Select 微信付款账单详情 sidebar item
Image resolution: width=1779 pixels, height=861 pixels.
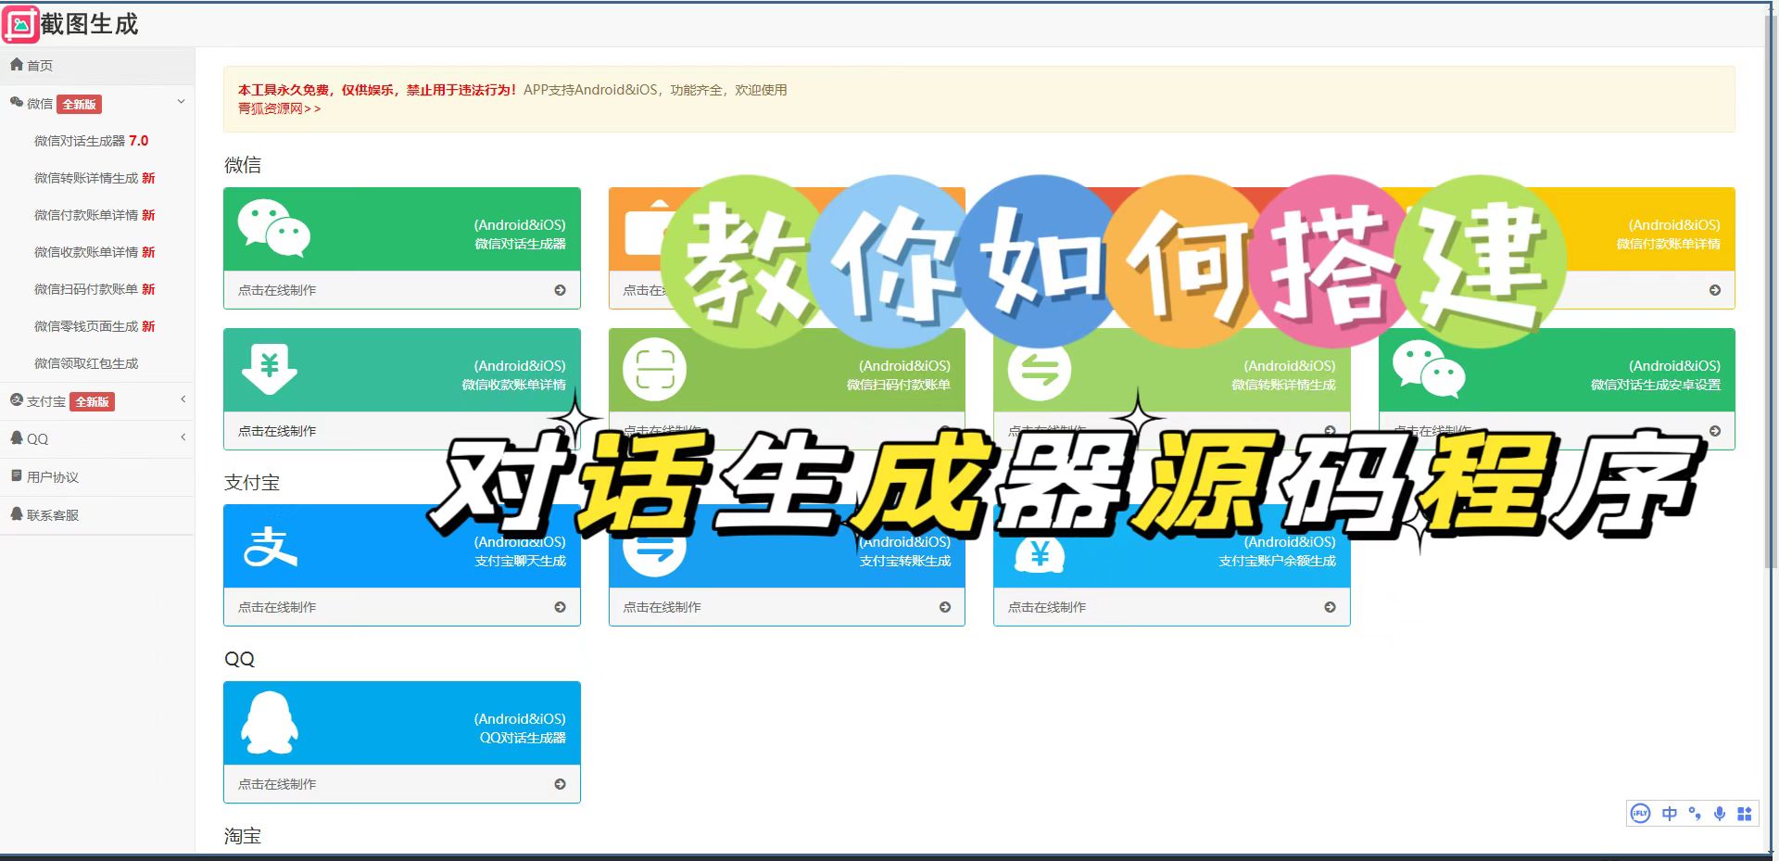tap(95, 215)
